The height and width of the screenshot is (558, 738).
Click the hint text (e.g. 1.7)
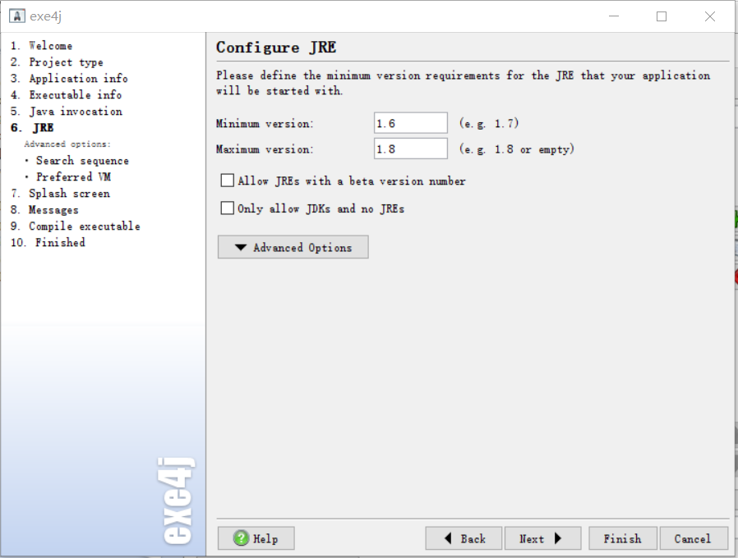click(489, 124)
